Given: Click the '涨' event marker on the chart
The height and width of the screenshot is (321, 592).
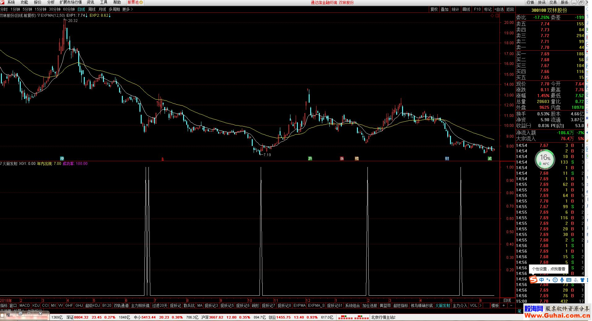Looking at the screenshot, I should click(x=342, y=158).
